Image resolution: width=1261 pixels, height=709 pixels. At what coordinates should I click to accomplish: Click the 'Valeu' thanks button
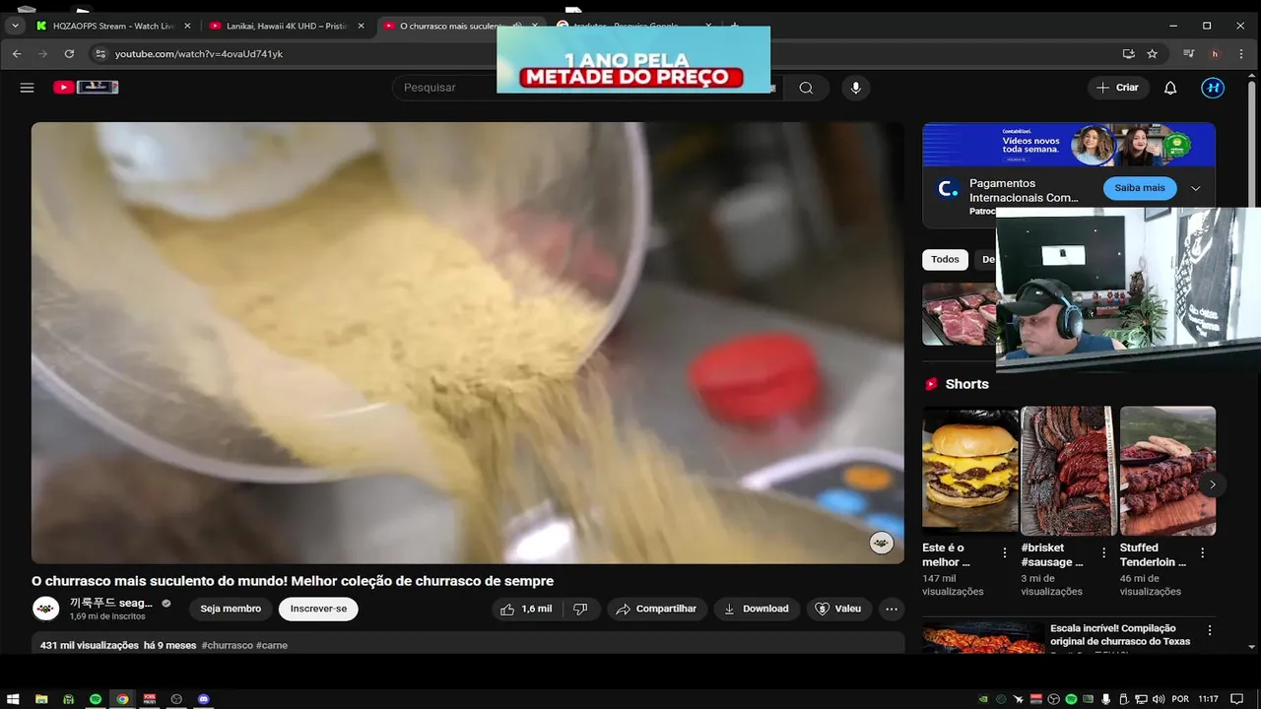coord(838,609)
